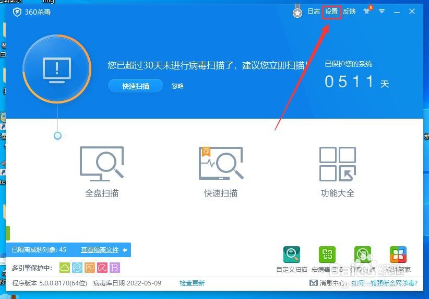Open the 消息中心 envelope icon
Image resolution: width=429 pixels, height=299 pixels.
[314, 283]
